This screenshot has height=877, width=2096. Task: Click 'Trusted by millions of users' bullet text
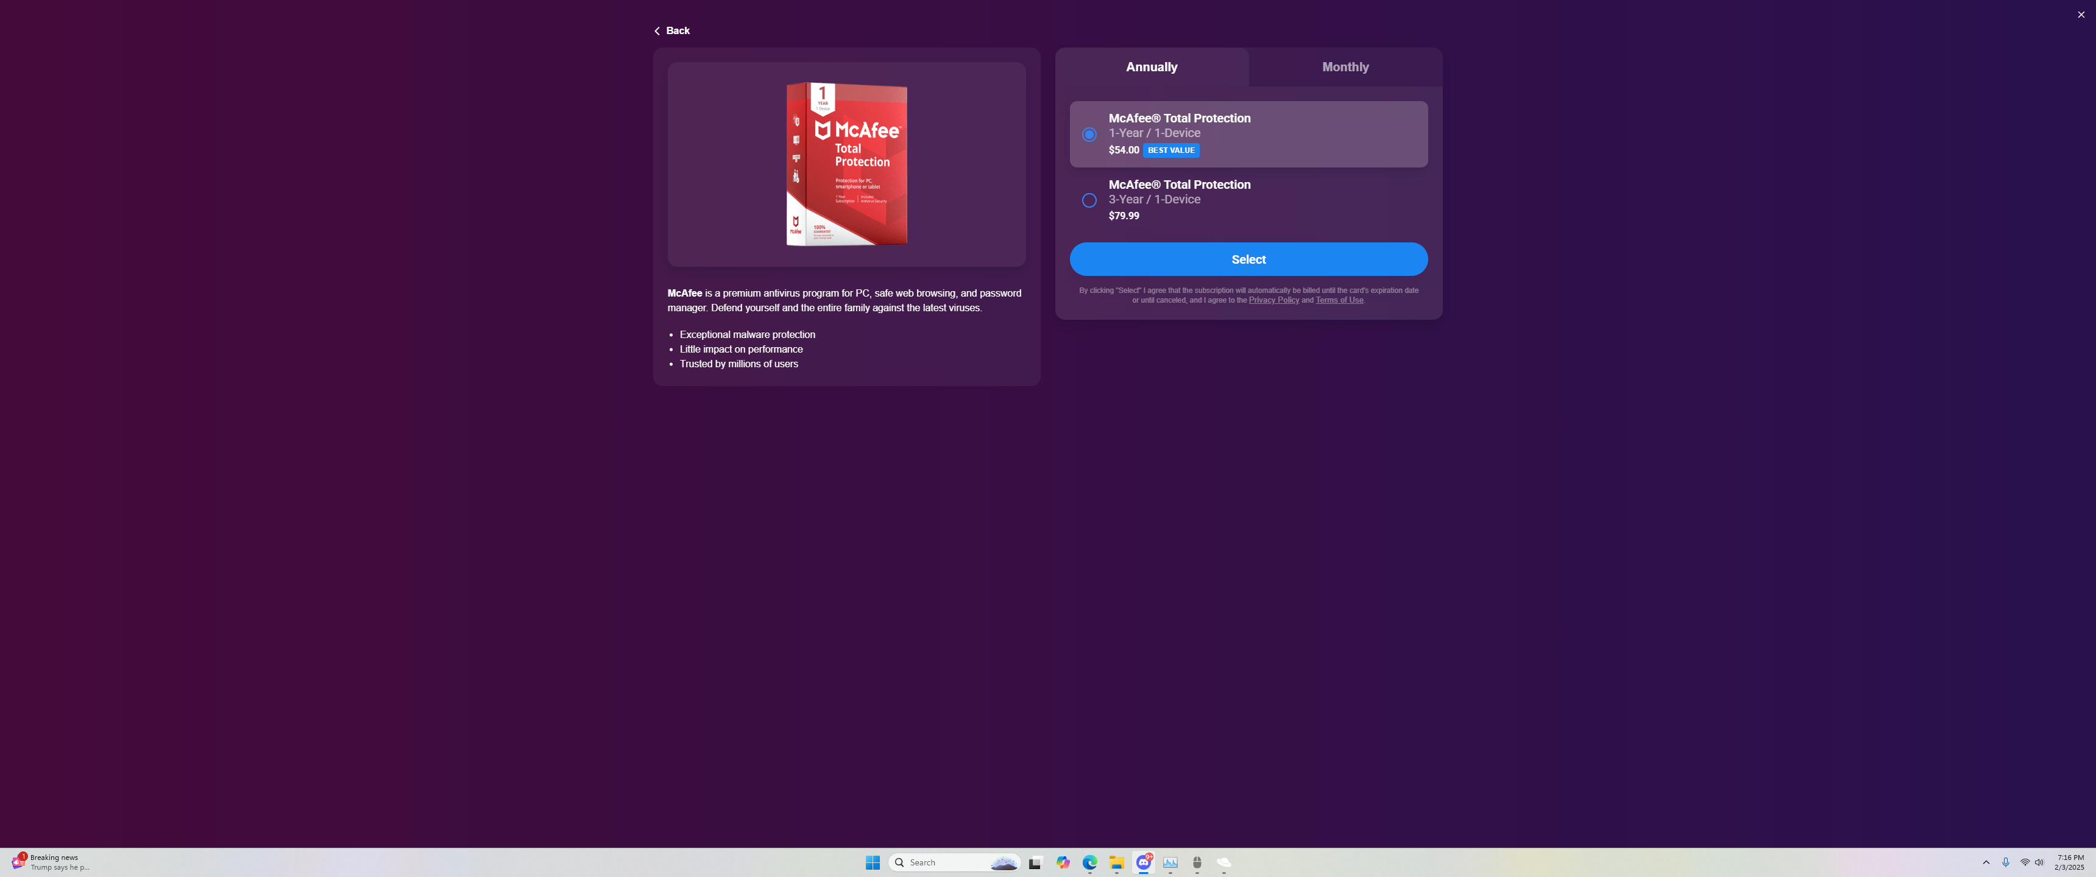tap(739, 364)
